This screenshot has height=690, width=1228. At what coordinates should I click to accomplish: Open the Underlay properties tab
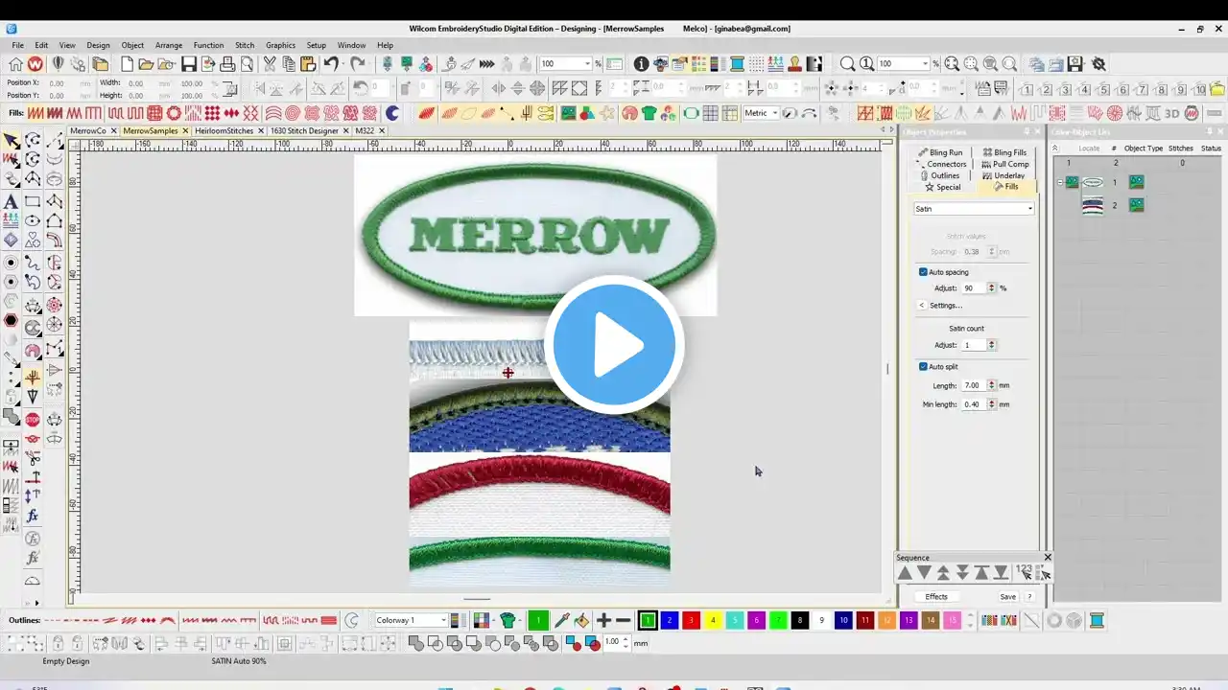point(1004,175)
